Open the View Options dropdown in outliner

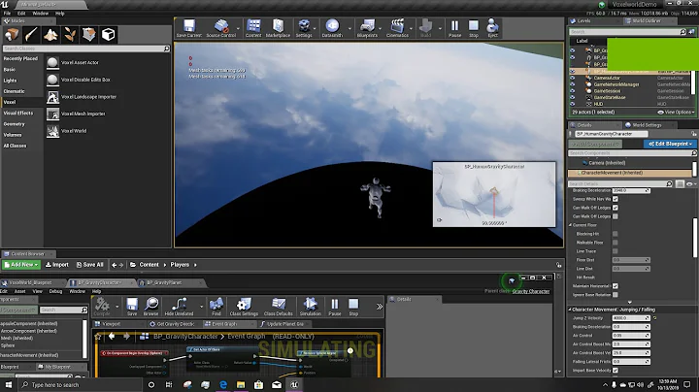click(x=677, y=113)
